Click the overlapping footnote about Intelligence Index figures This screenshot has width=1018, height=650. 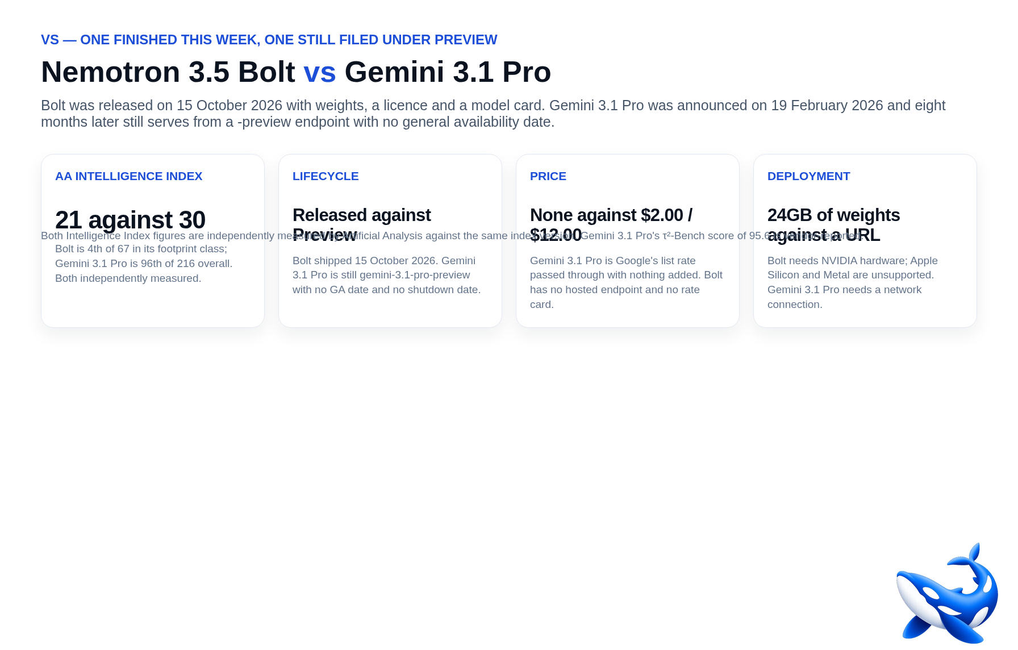[x=452, y=236]
